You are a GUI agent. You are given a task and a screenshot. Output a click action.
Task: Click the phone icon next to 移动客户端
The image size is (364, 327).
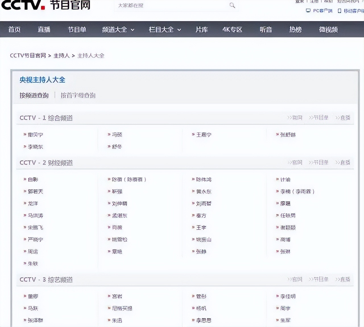coord(339,11)
